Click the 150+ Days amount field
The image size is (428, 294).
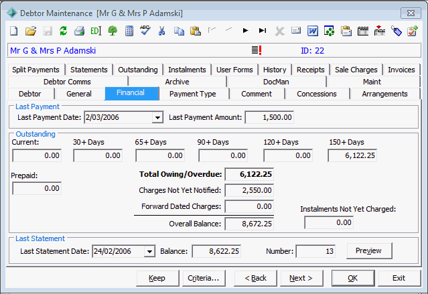352,155
